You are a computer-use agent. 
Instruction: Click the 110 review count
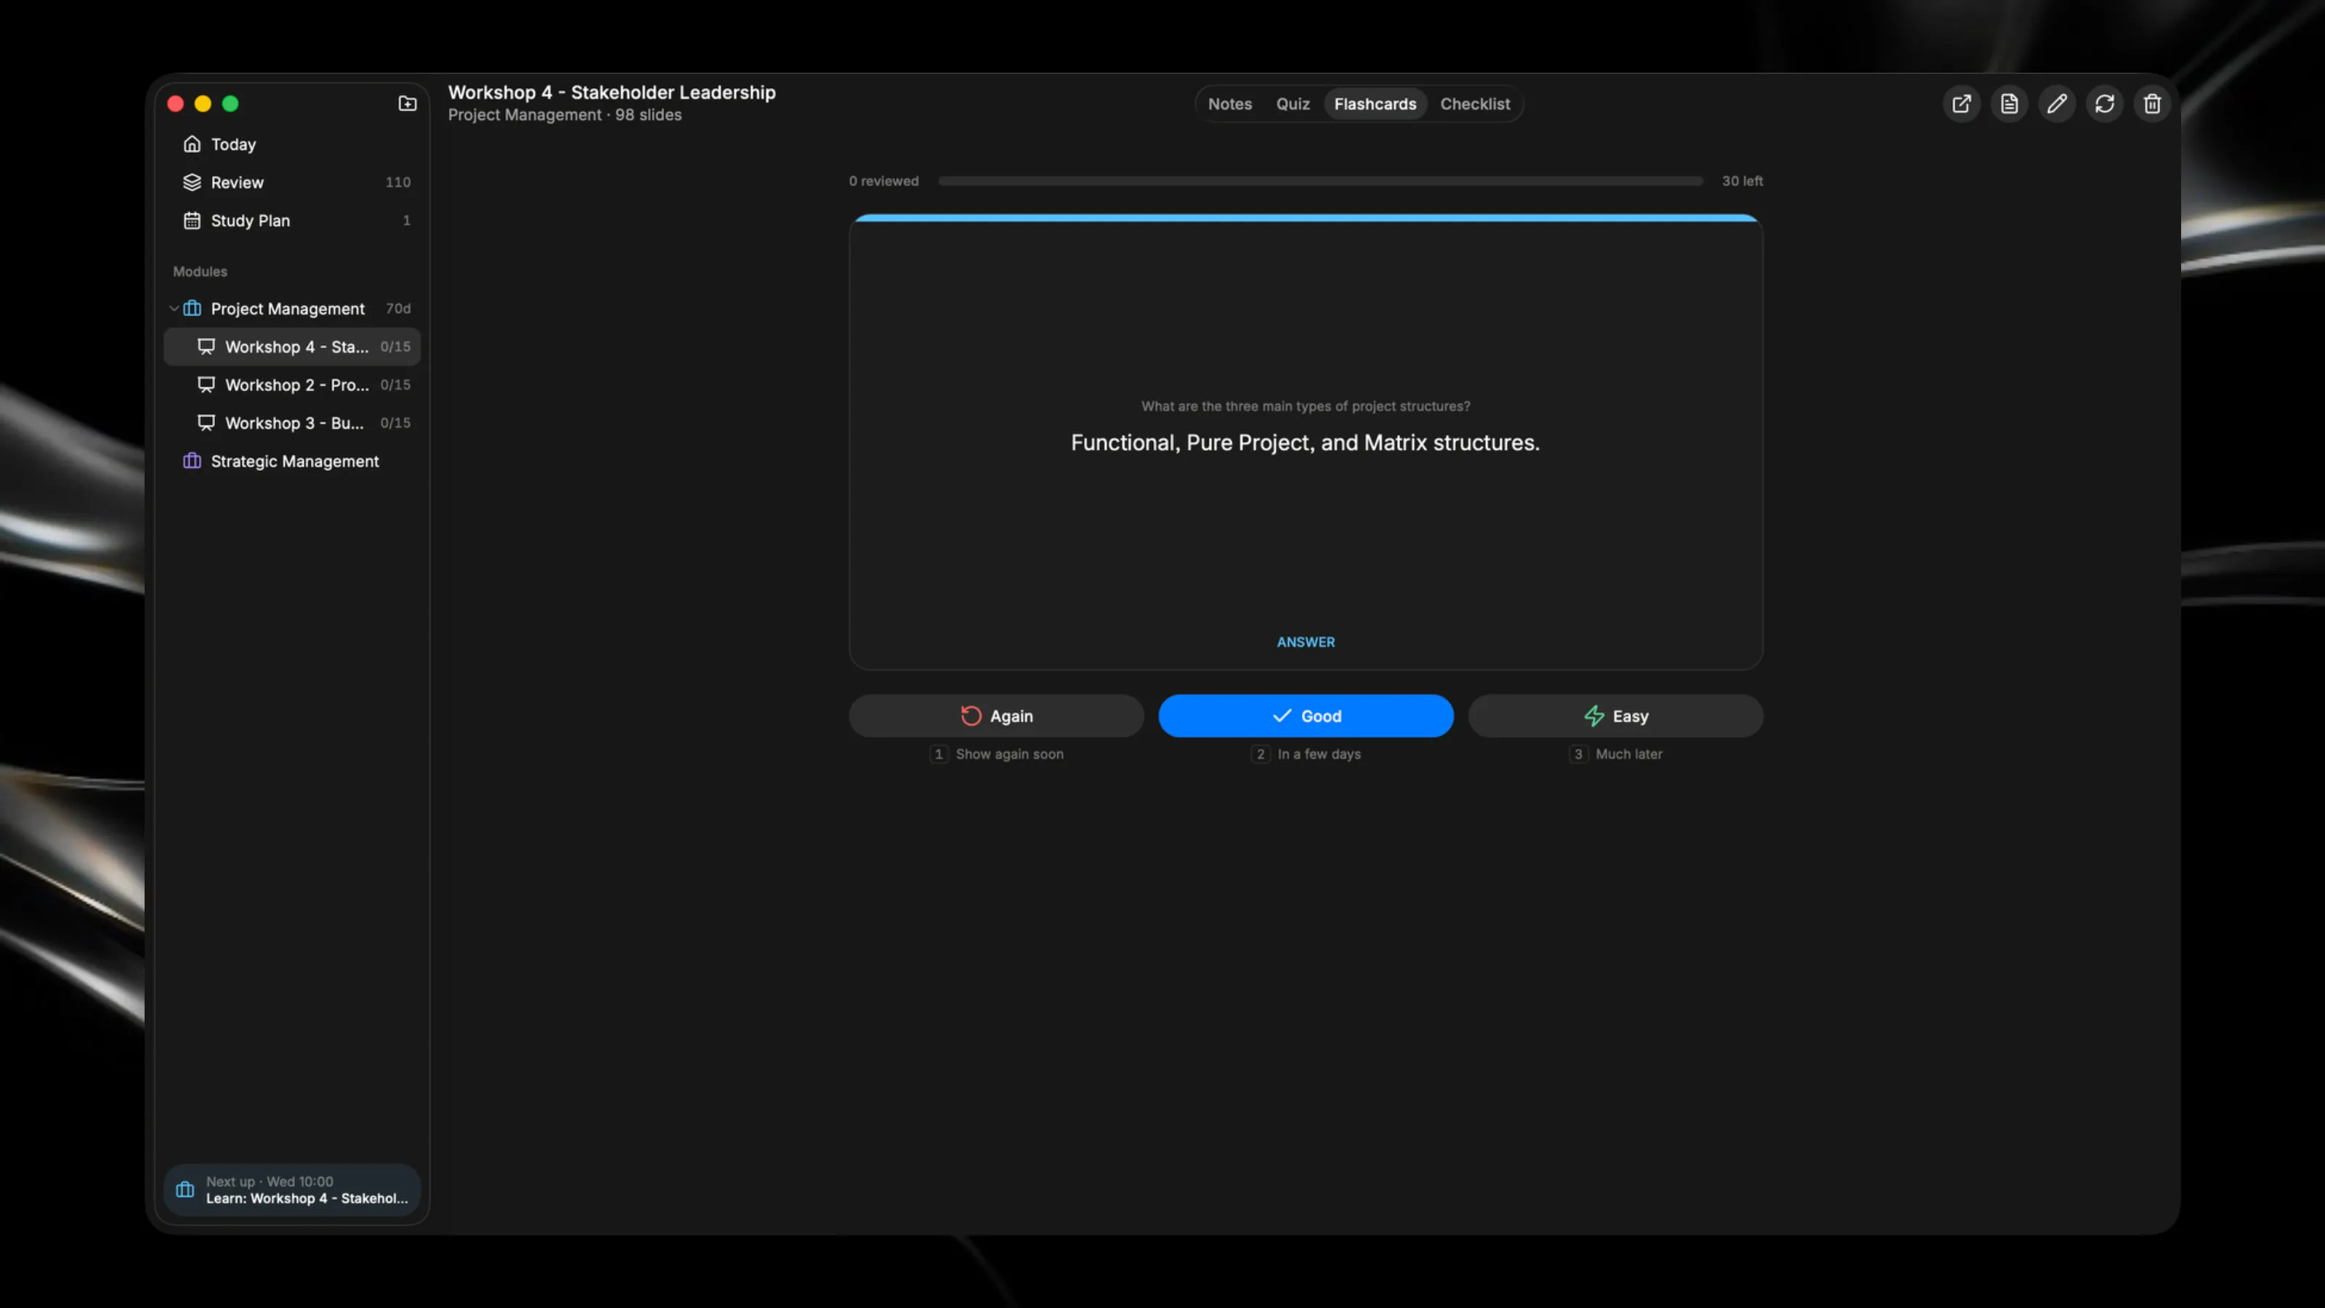point(398,182)
